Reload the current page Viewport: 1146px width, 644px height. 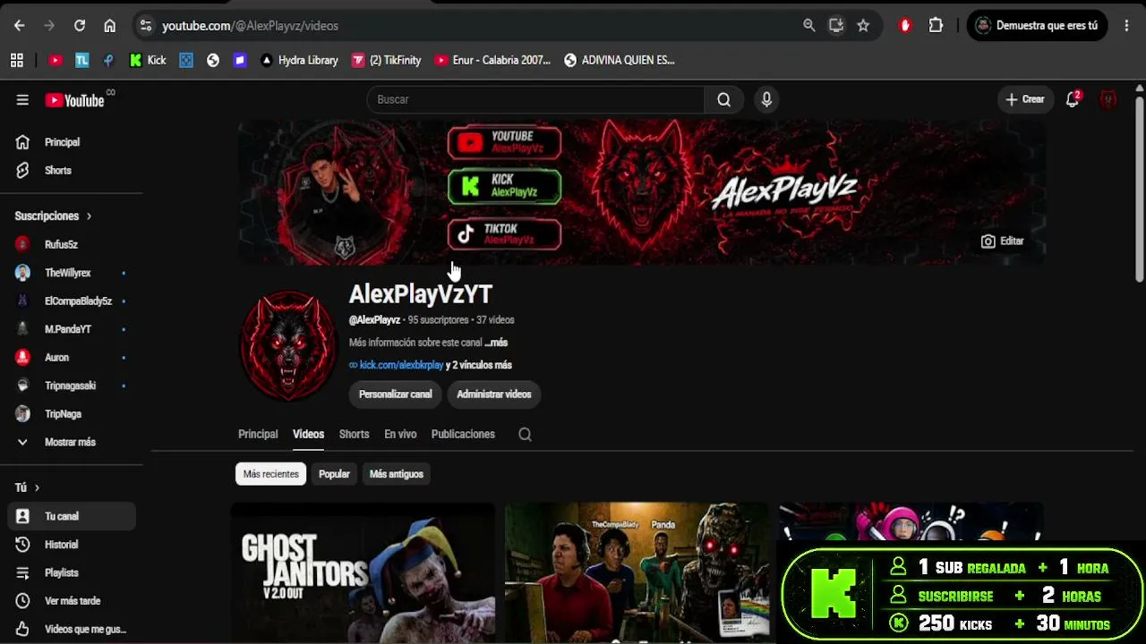(x=80, y=26)
